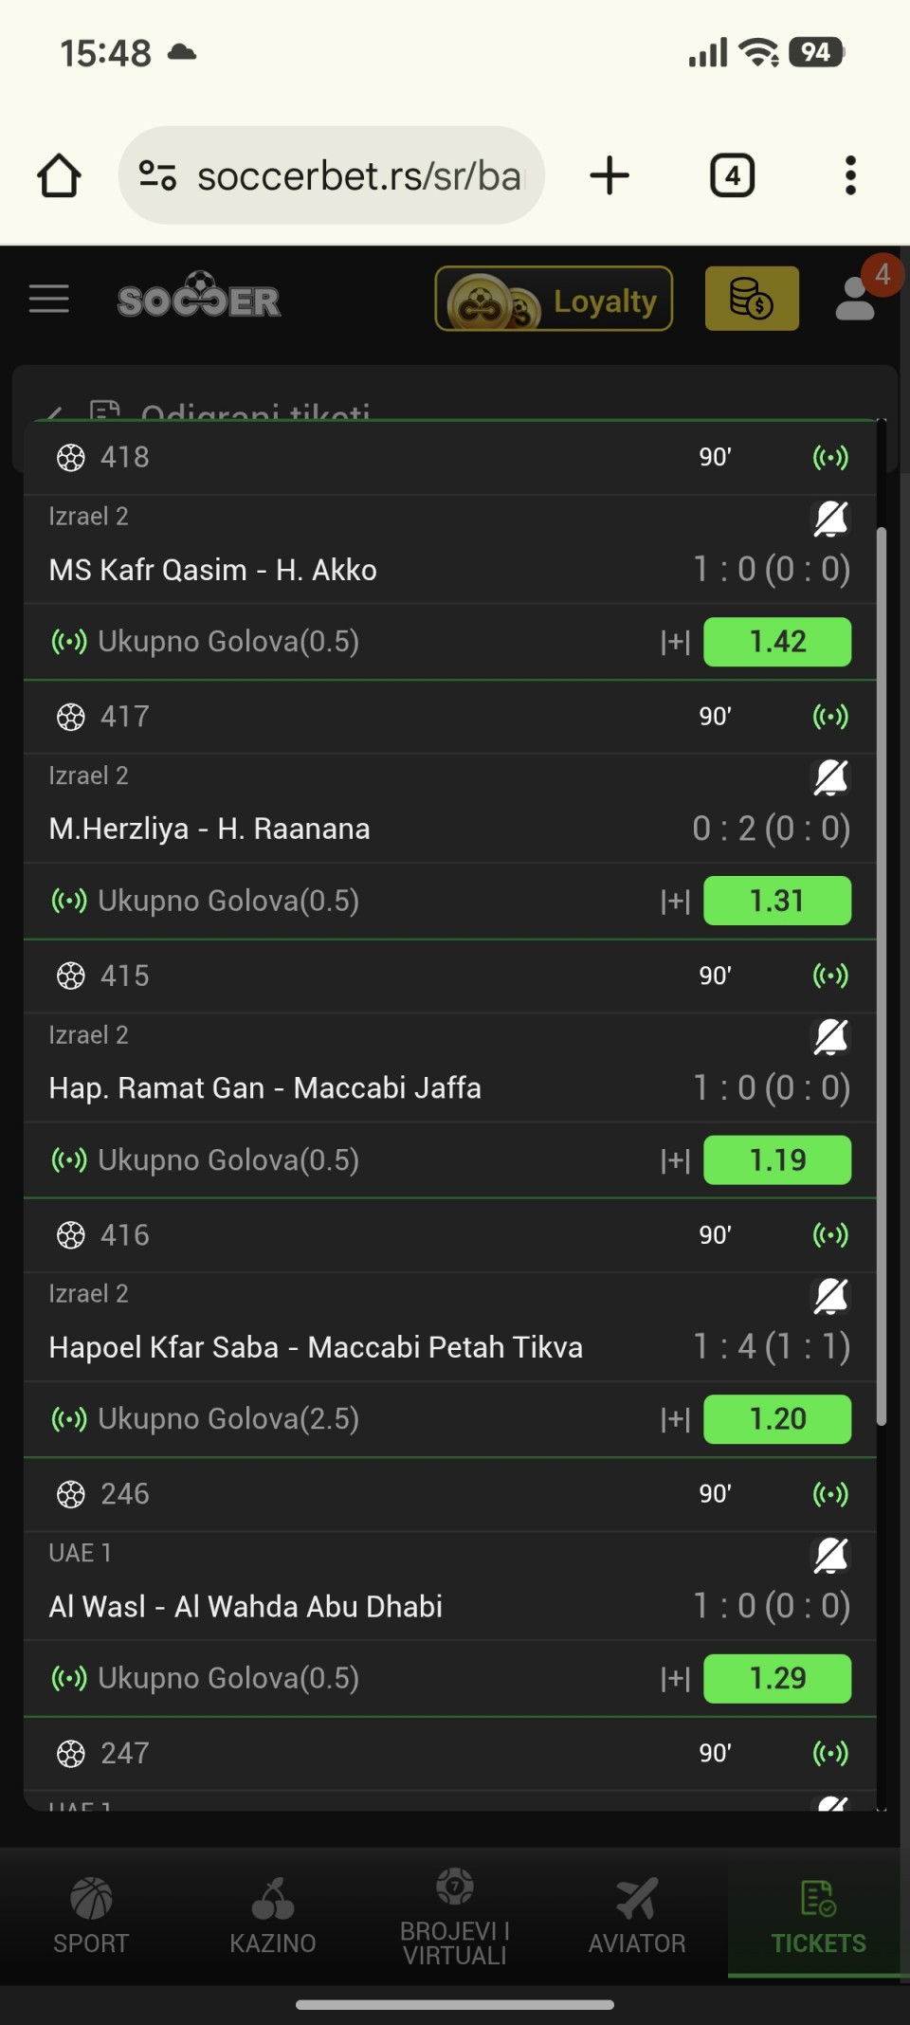Image resolution: width=910 pixels, height=2025 pixels.
Task: Switch to the Aviator tab
Action: tap(636, 1917)
